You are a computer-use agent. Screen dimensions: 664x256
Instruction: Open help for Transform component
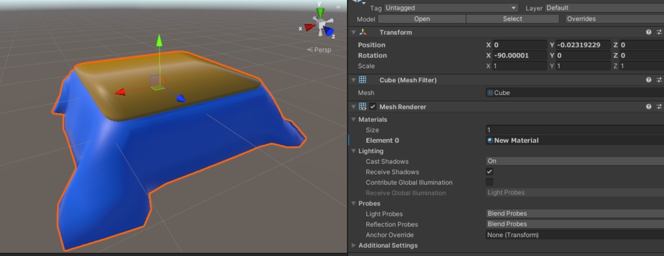pos(648,32)
